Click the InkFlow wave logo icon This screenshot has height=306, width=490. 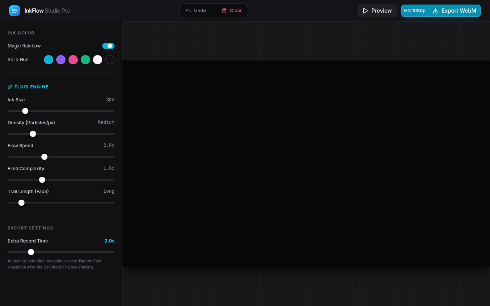coord(15,11)
